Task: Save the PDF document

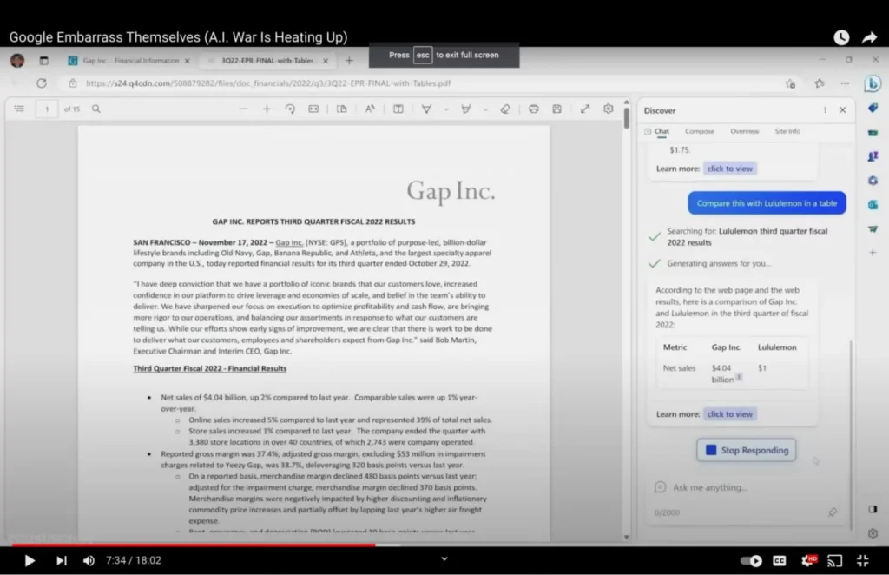Action: (556, 109)
